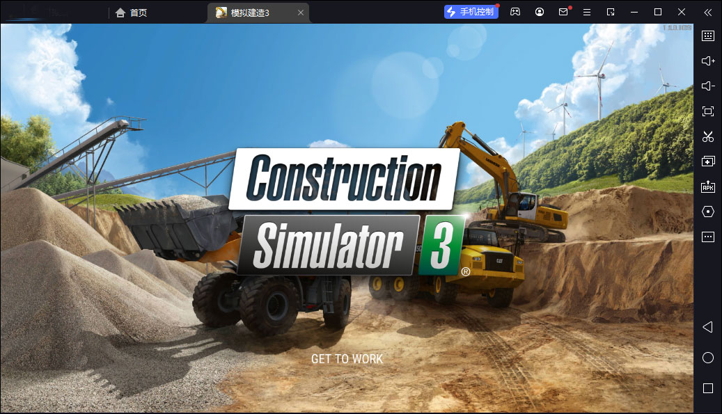The height and width of the screenshot is (414, 722).
Task: Tap the Android back triangle button
Action: pyautogui.click(x=707, y=327)
